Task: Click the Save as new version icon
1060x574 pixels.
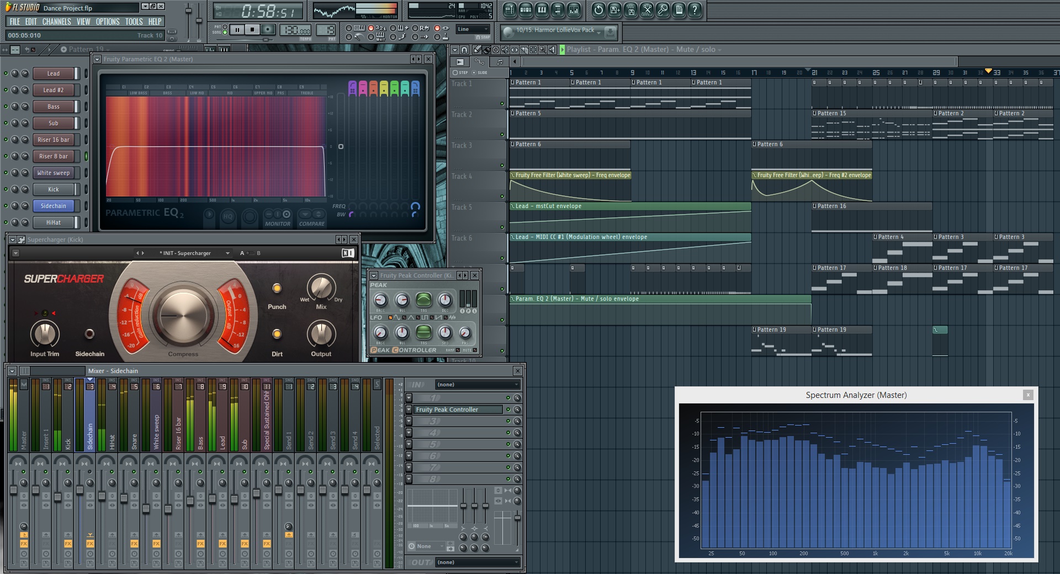Action: (x=614, y=10)
